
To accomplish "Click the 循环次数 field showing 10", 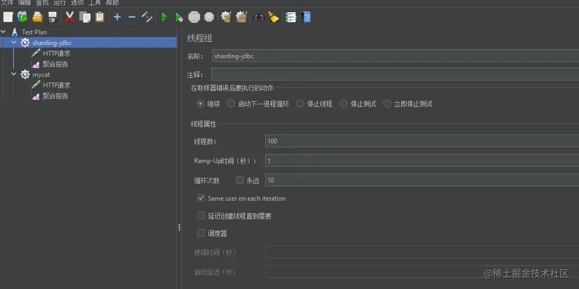I will 422,180.
